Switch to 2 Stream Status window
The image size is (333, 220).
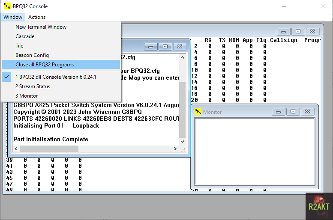61,86
